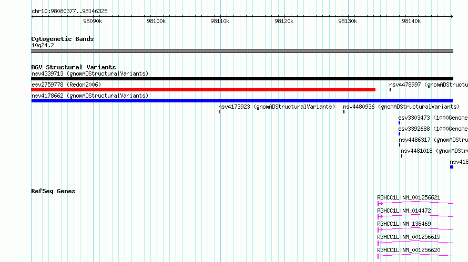
Task: Open the R3HCC1L|NM_138469 transcript label
Action: tap(404, 224)
